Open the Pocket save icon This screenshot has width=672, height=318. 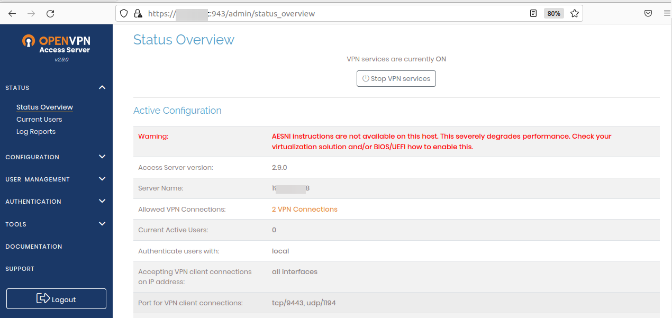tap(648, 13)
